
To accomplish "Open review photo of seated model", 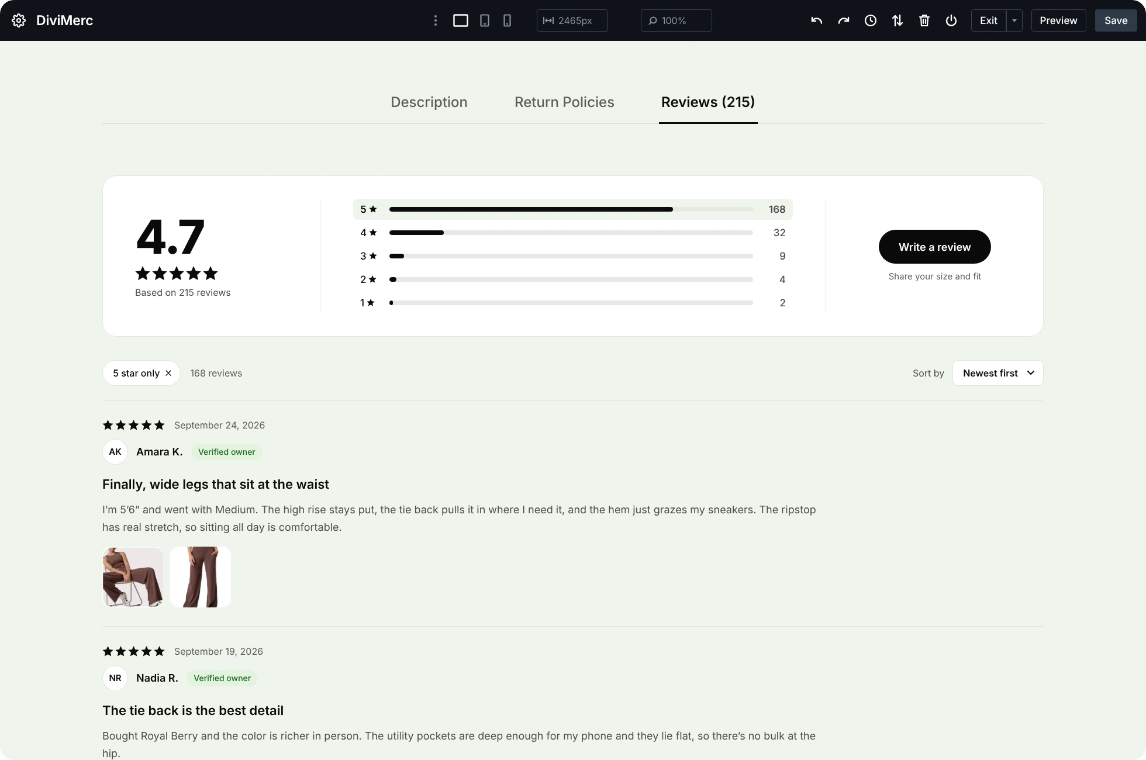I will point(133,577).
